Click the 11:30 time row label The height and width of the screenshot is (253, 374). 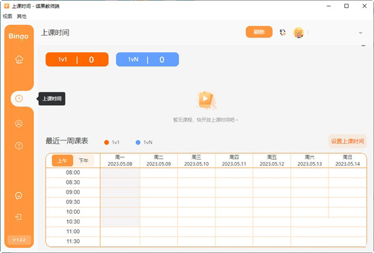73,241
